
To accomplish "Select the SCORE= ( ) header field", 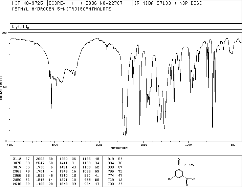I will coord(66,3).
